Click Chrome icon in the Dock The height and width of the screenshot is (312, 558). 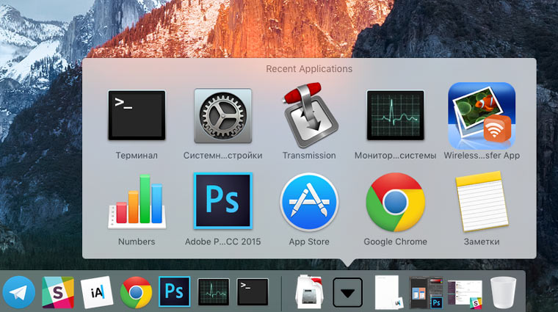click(x=136, y=292)
